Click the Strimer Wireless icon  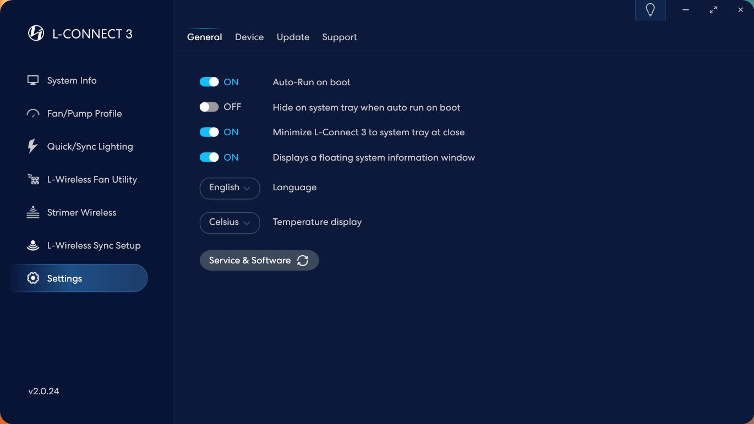[x=33, y=213]
